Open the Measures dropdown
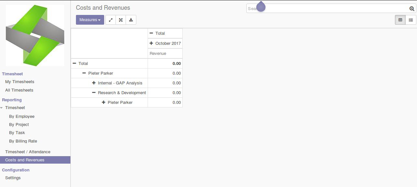This screenshot has width=417, height=187. (90, 20)
